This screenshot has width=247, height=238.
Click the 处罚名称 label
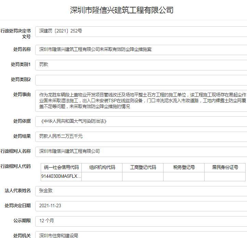coord(22,49)
